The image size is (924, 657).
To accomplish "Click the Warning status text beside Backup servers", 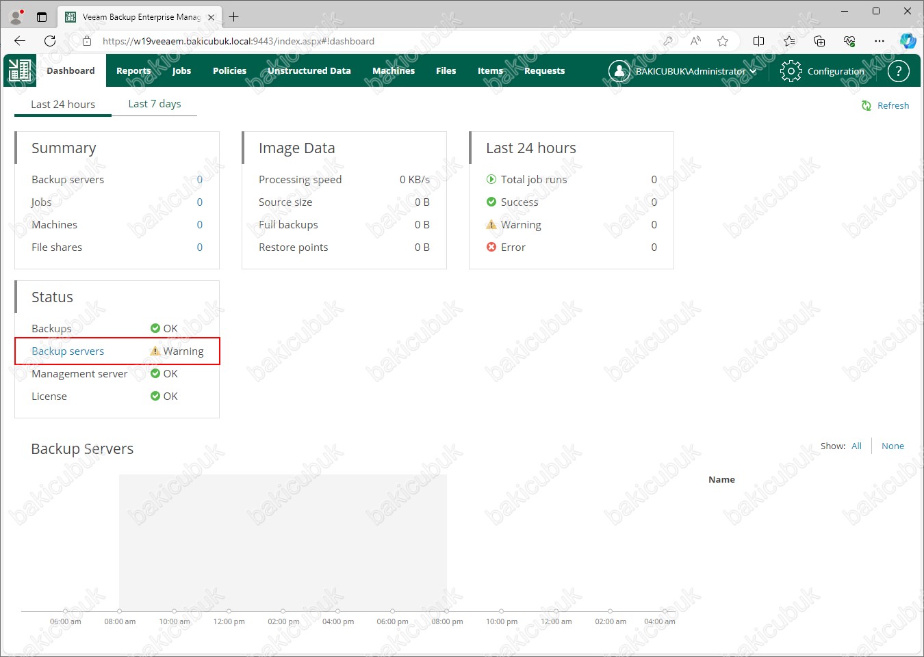I will pos(183,351).
